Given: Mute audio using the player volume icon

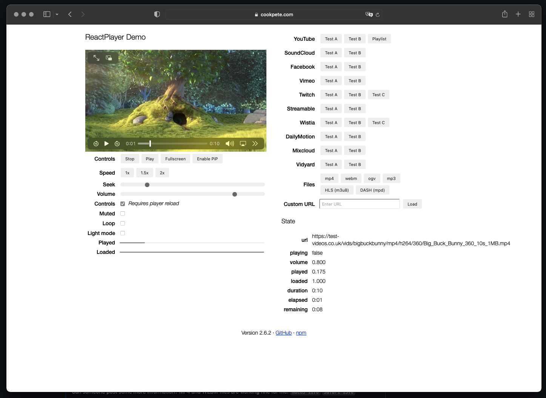Looking at the screenshot, I should [x=230, y=143].
